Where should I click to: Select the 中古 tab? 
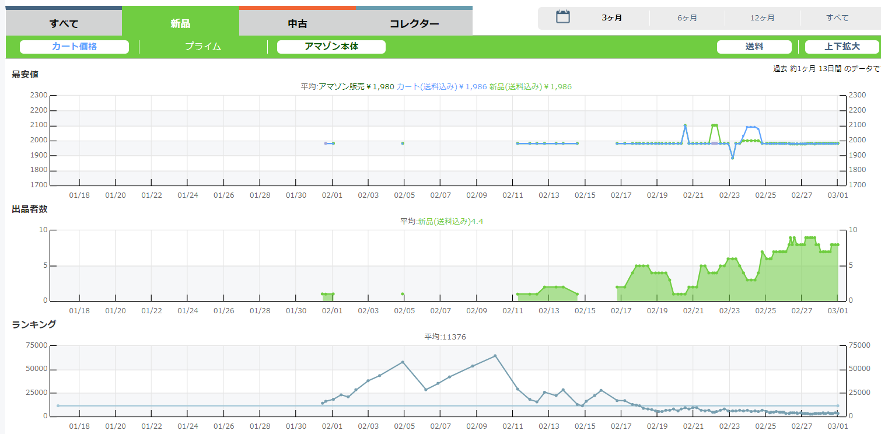pyautogui.click(x=297, y=24)
